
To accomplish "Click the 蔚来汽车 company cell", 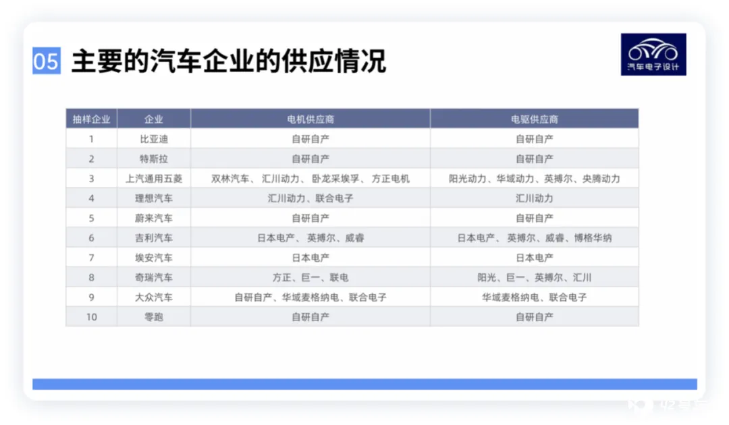I will point(154,218).
